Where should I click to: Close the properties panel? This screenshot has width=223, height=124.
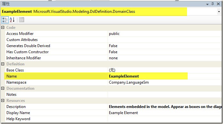pos(218,4)
